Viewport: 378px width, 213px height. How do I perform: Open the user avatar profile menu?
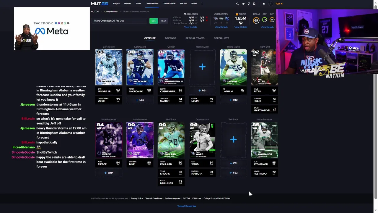[x=271, y=4]
